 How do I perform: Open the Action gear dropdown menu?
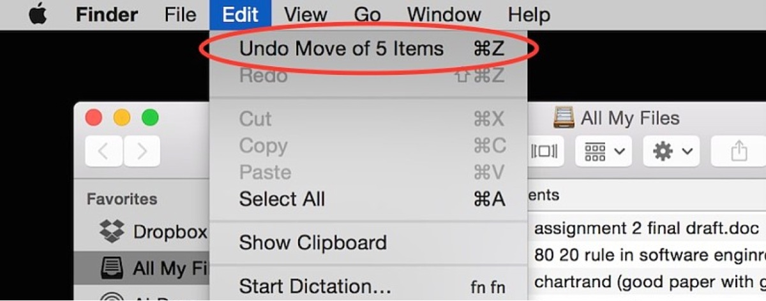pyautogui.click(x=672, y=151)
